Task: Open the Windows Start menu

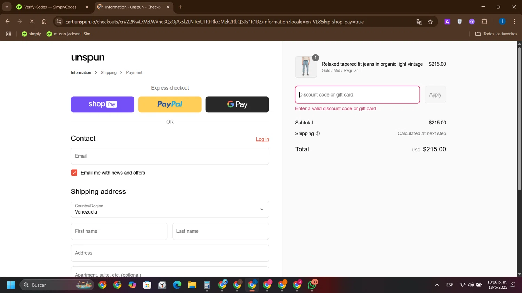Action: coord(11,285)
